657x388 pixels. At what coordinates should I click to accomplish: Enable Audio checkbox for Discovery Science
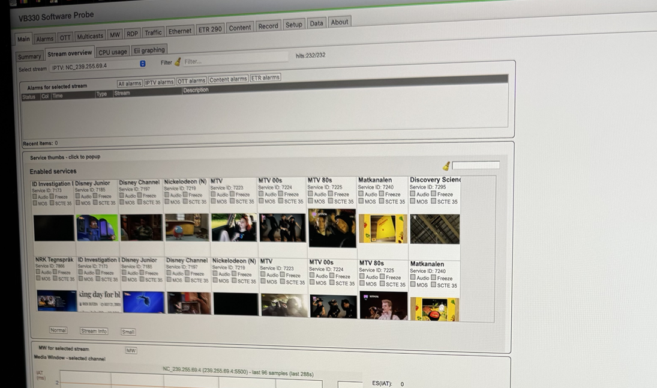click(x=413, y=194)
